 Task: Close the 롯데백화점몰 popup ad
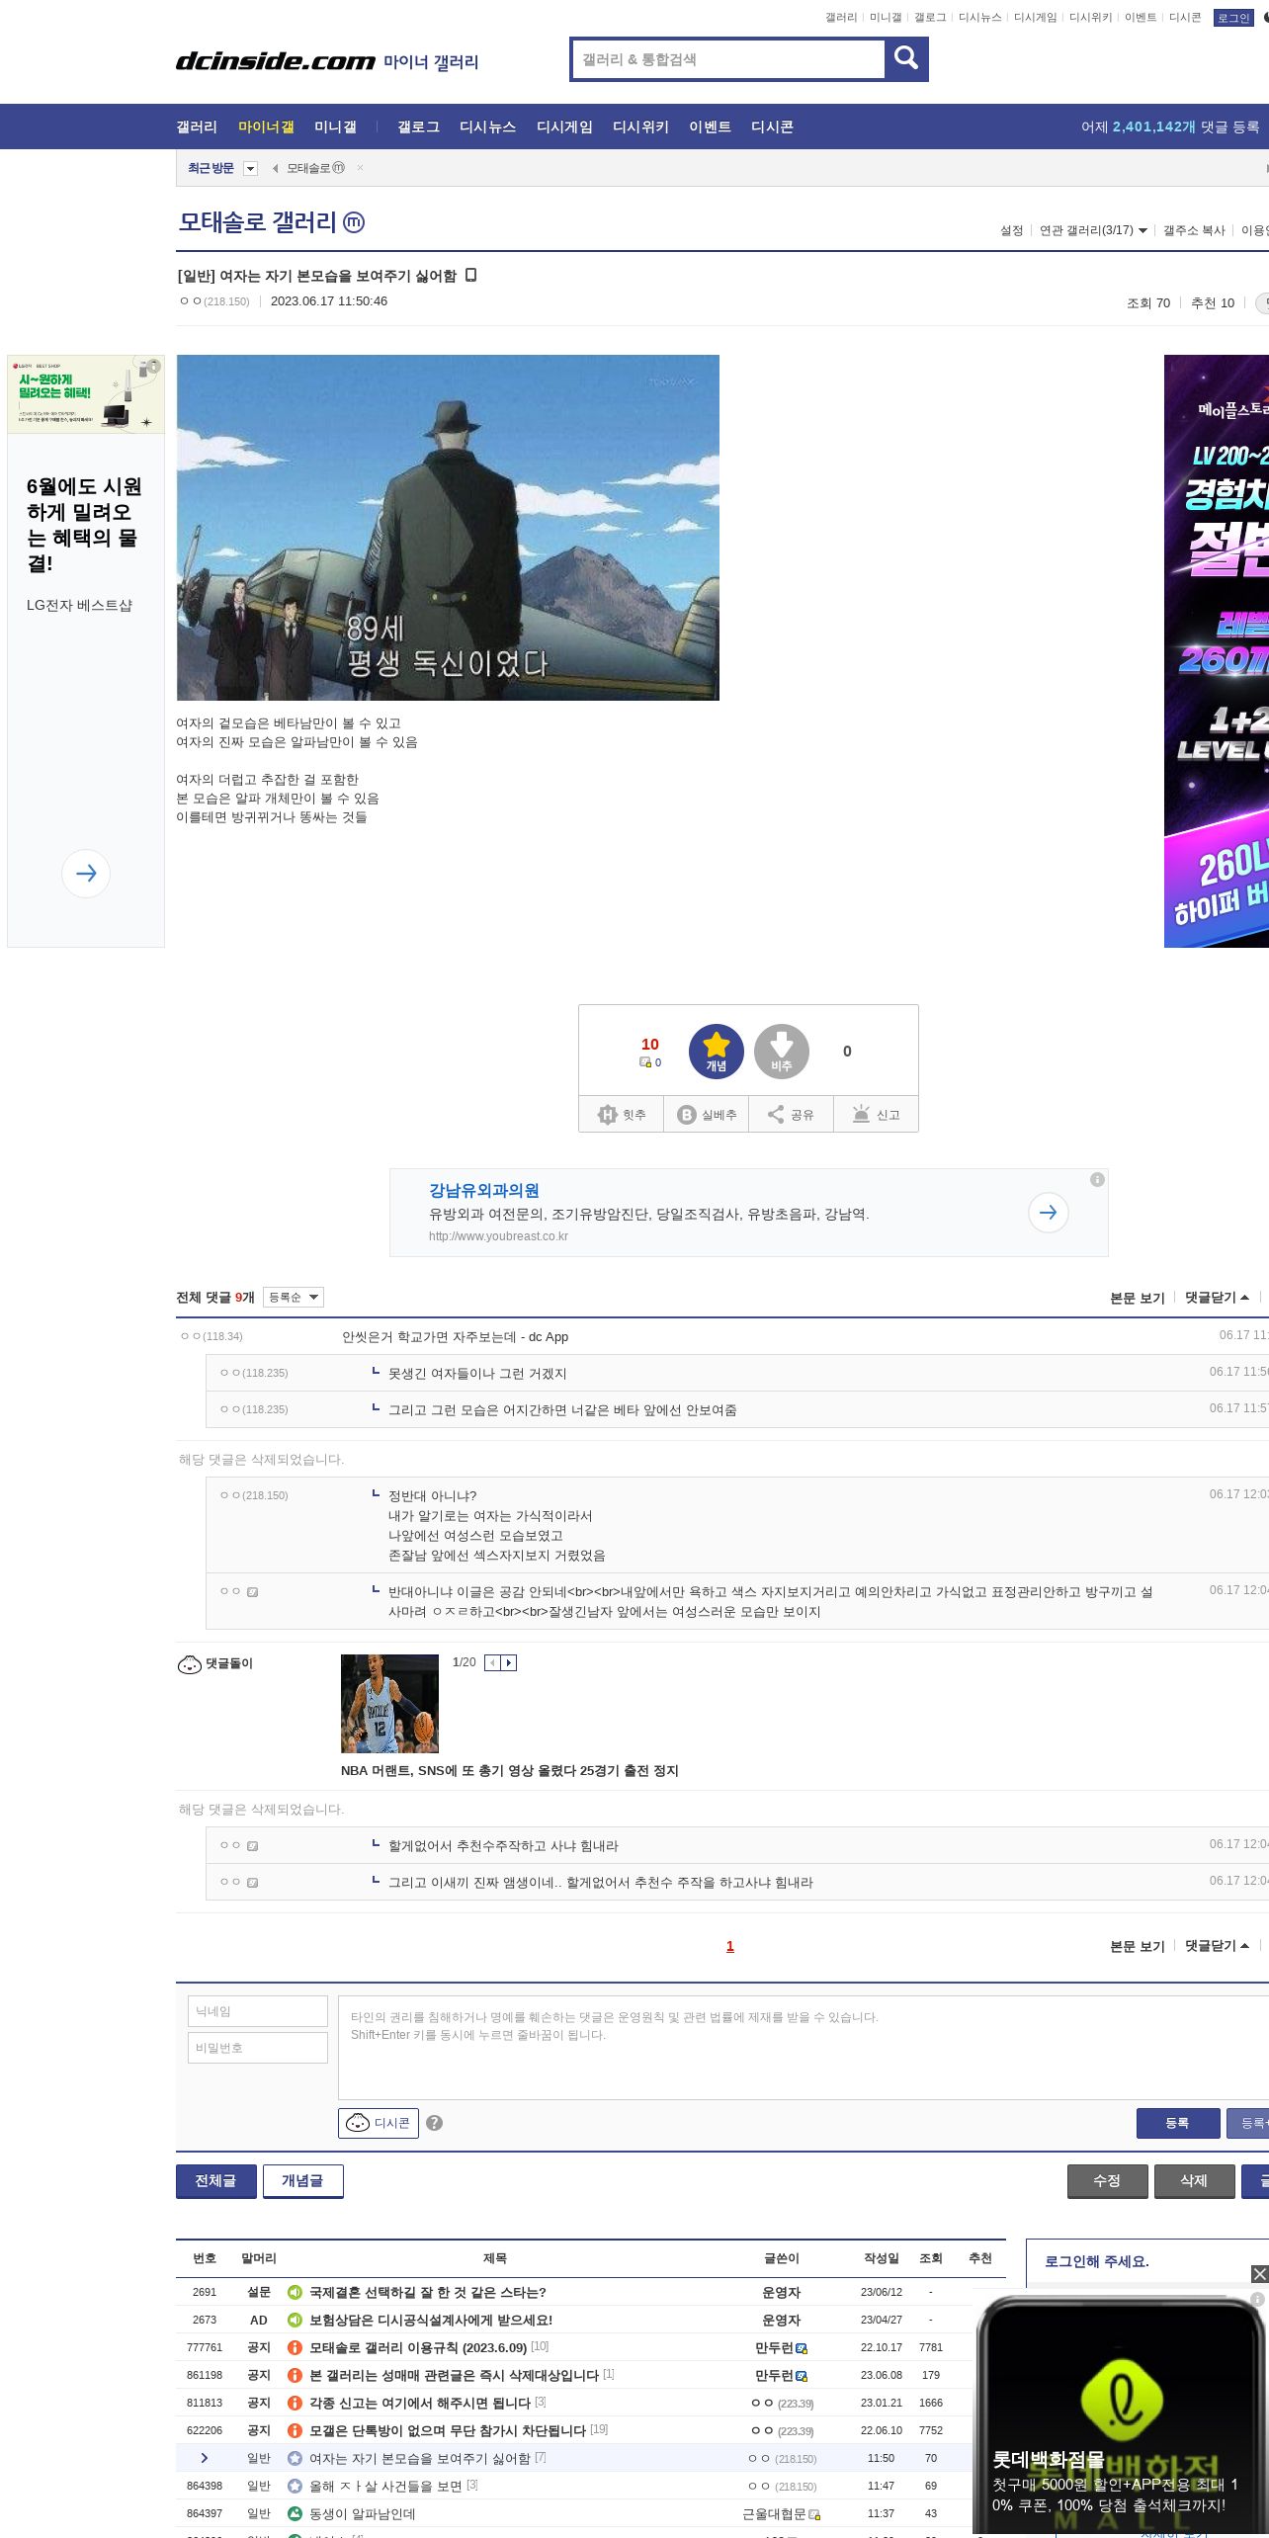tap(1259, 2273)
